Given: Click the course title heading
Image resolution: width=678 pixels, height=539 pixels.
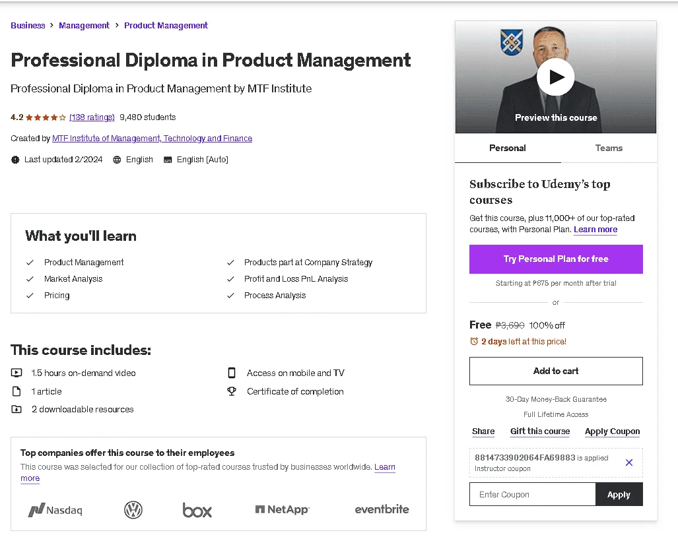Looking at the screenshot, I should coord(211,60).
